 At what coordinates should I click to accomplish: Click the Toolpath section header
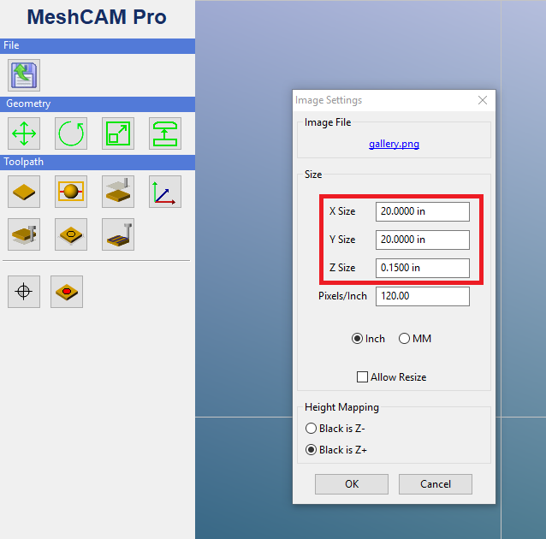(x=98, y=162)
